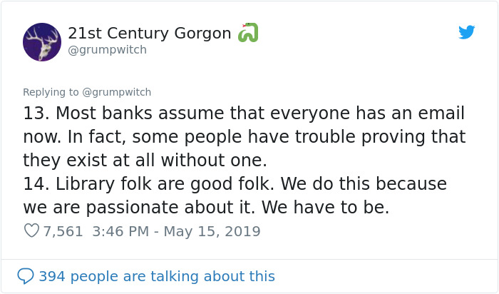Click the May 15, 2019 date
The height and width of the screenshot is (294, 499).
(212, 231)
